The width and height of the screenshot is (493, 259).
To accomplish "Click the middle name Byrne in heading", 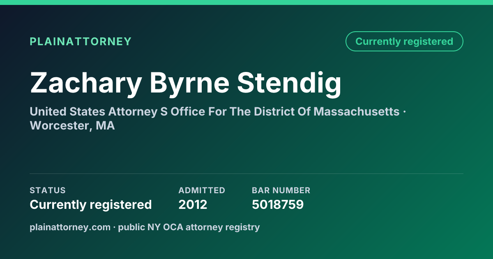I will click(189, 83).
